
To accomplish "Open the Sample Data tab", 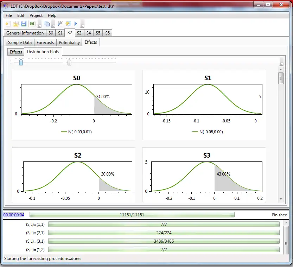I will coord(20,43).
